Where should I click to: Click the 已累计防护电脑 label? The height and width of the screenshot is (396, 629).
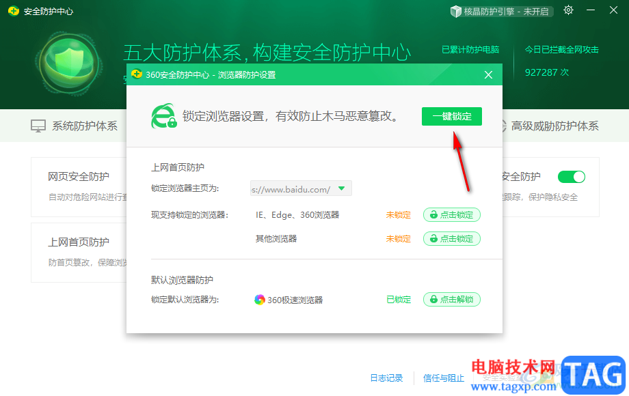[x=470, y=50]
